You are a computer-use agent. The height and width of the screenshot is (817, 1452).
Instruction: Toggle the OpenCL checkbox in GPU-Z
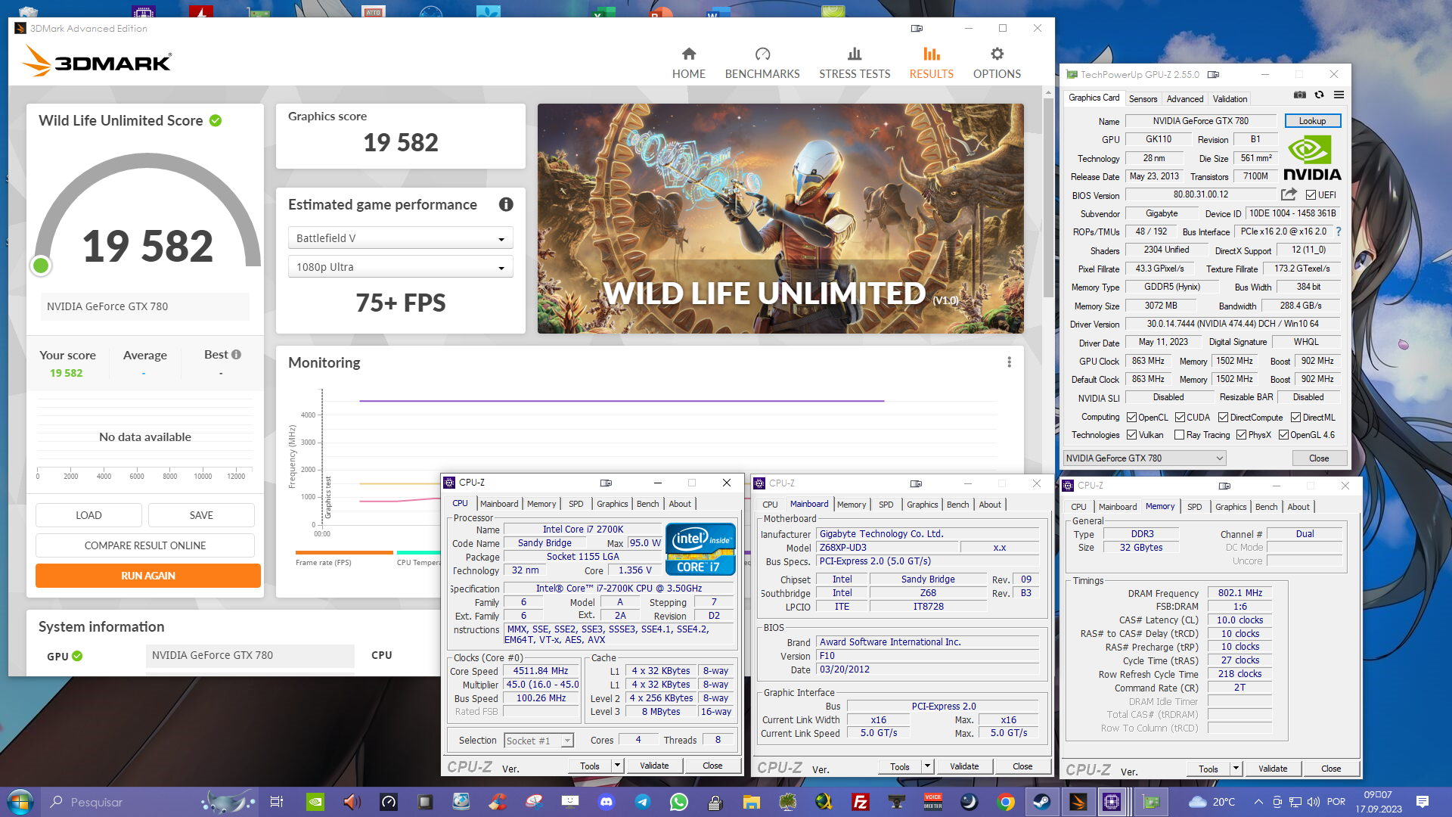tap(1131, 417)
